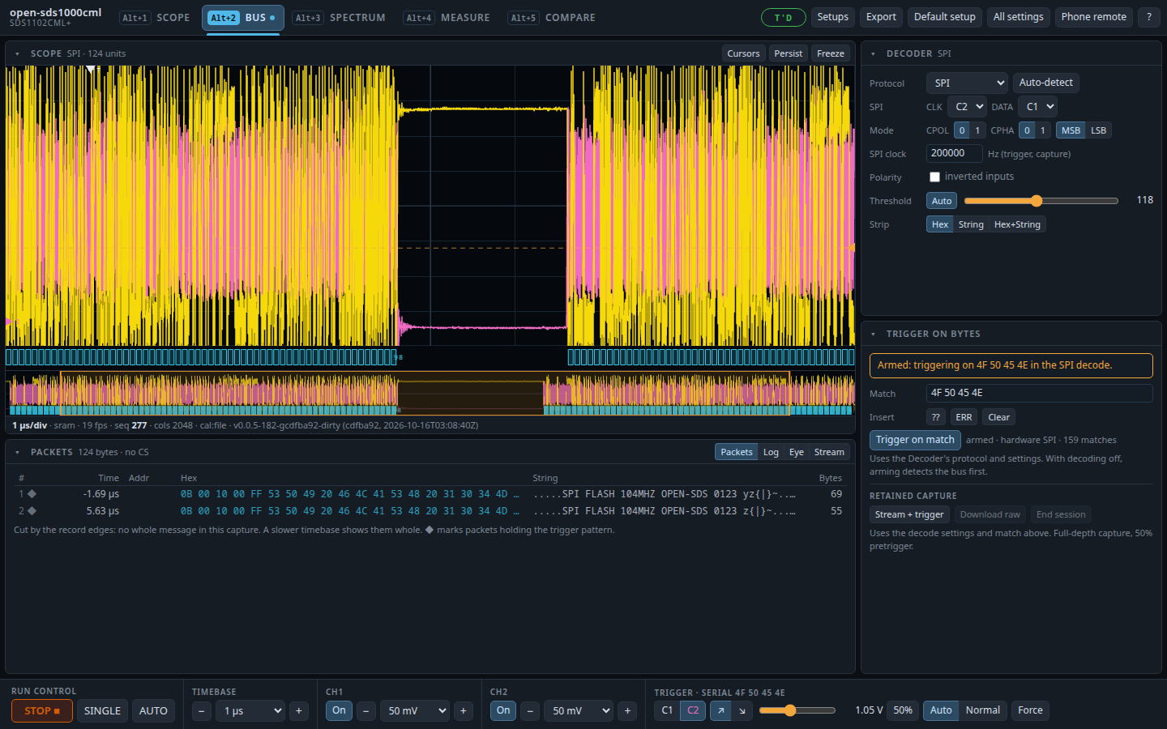1167x729 pixels.
Task: Select falling edge trigger slope
Action: (x=742, y=710)
